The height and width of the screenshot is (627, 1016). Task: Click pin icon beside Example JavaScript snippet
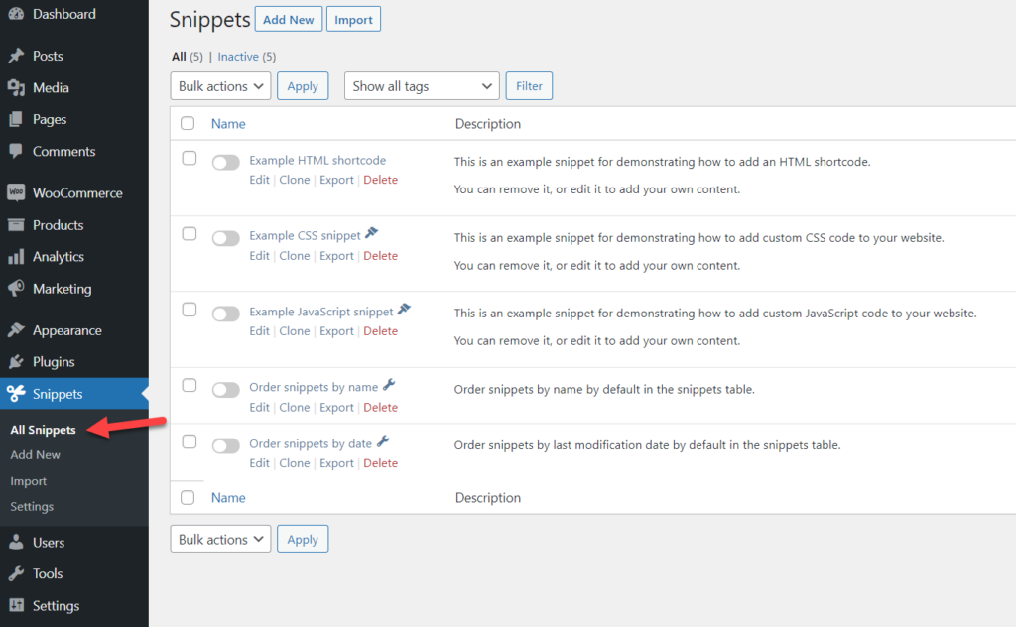click(x=405, y=309)
